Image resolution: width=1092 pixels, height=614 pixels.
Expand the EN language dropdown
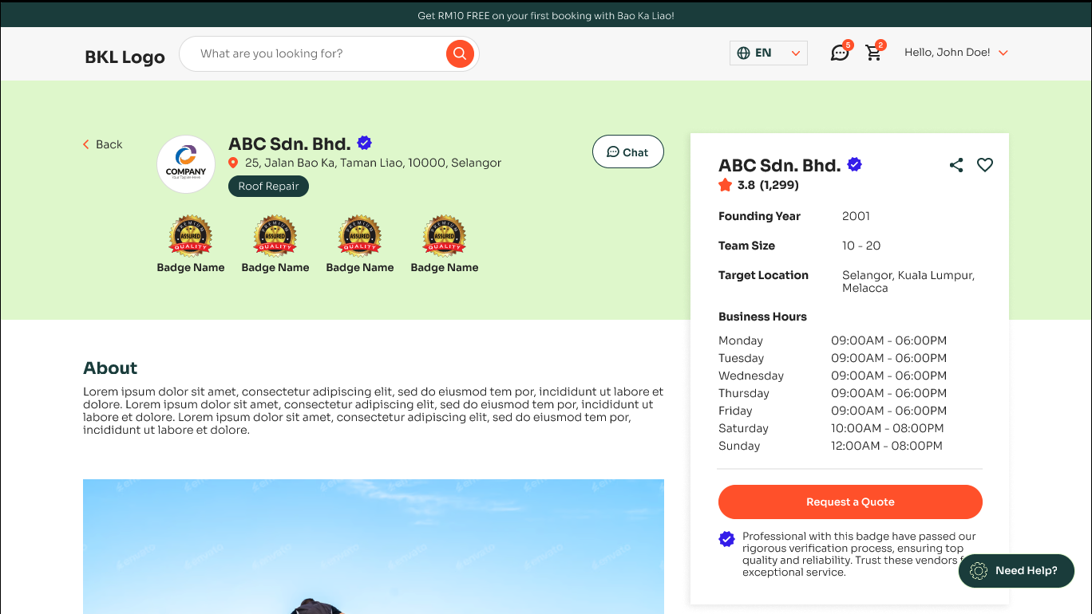pyautogui.click(x=768, y=53)
